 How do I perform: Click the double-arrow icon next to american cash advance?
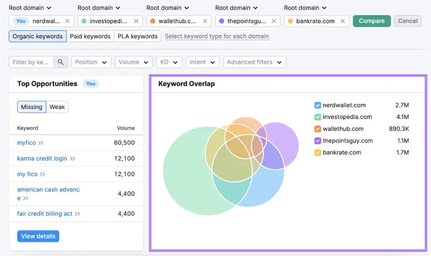[x=25, y=198]
